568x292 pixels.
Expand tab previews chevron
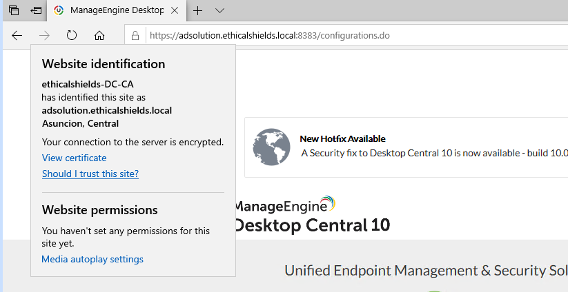point(219,10)
